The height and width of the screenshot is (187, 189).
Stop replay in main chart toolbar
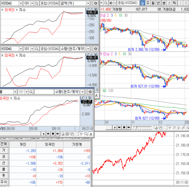pyautogui.click(x=124, y=127)
